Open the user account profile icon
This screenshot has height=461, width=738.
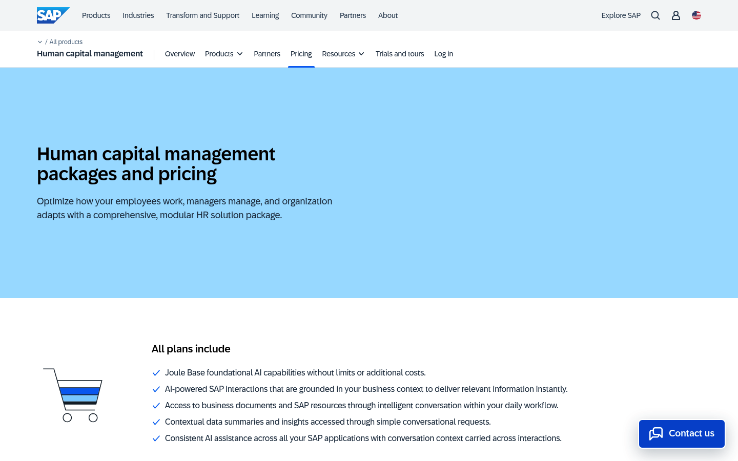coord(676,15)
